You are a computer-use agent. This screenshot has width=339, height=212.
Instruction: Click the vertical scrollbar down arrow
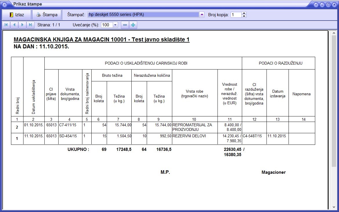click(x=334, y=207)
